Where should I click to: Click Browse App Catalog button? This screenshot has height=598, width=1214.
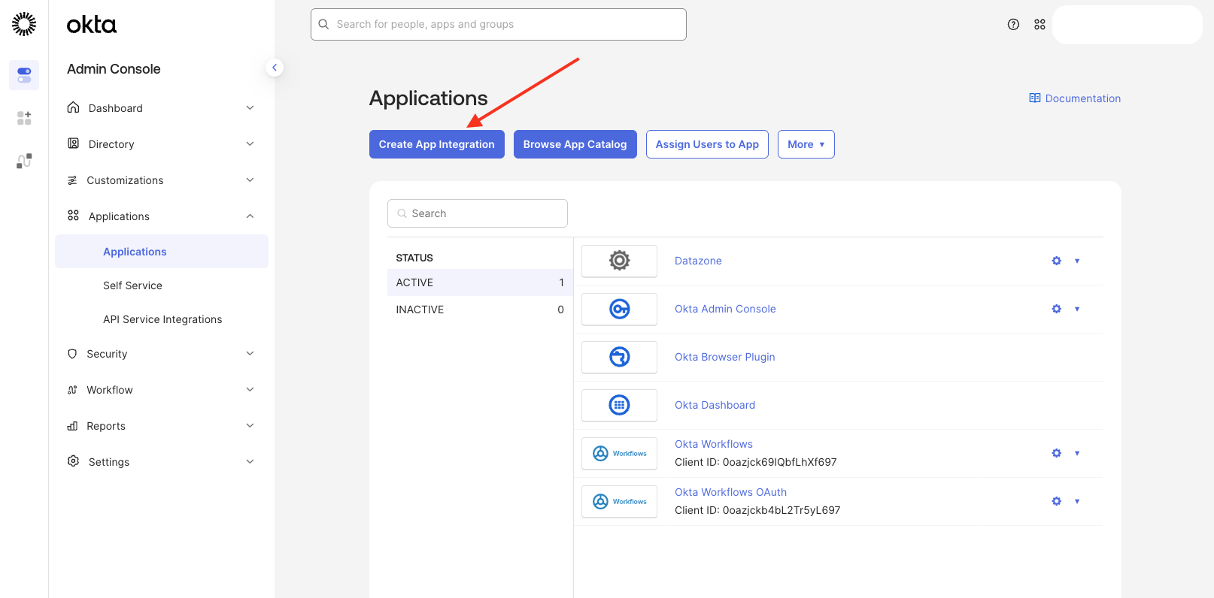click(575, 144)
